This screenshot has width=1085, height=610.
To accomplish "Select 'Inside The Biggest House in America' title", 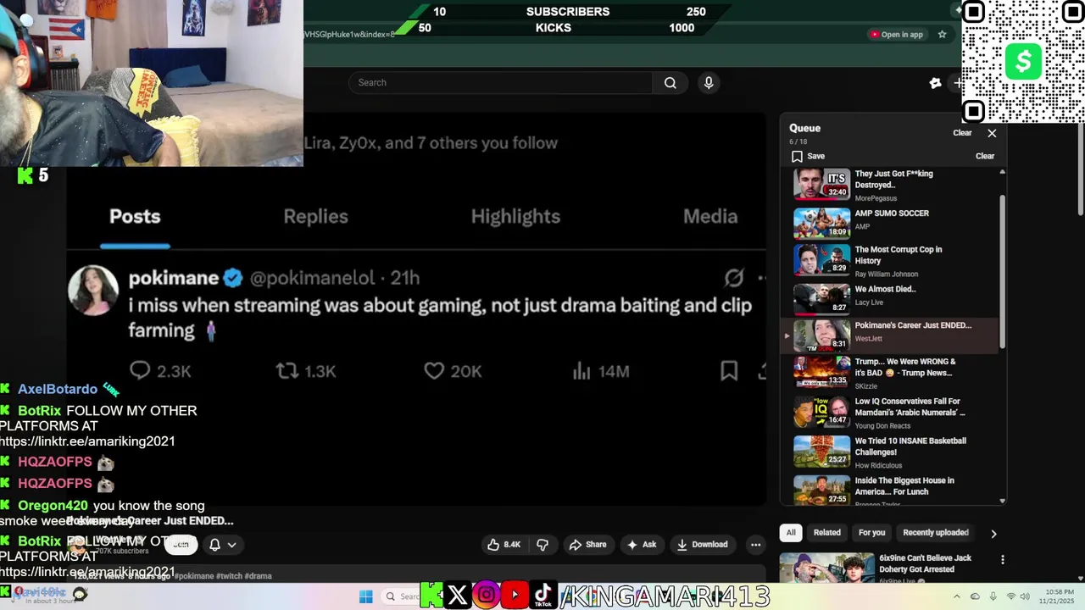I will pos(904,486).
